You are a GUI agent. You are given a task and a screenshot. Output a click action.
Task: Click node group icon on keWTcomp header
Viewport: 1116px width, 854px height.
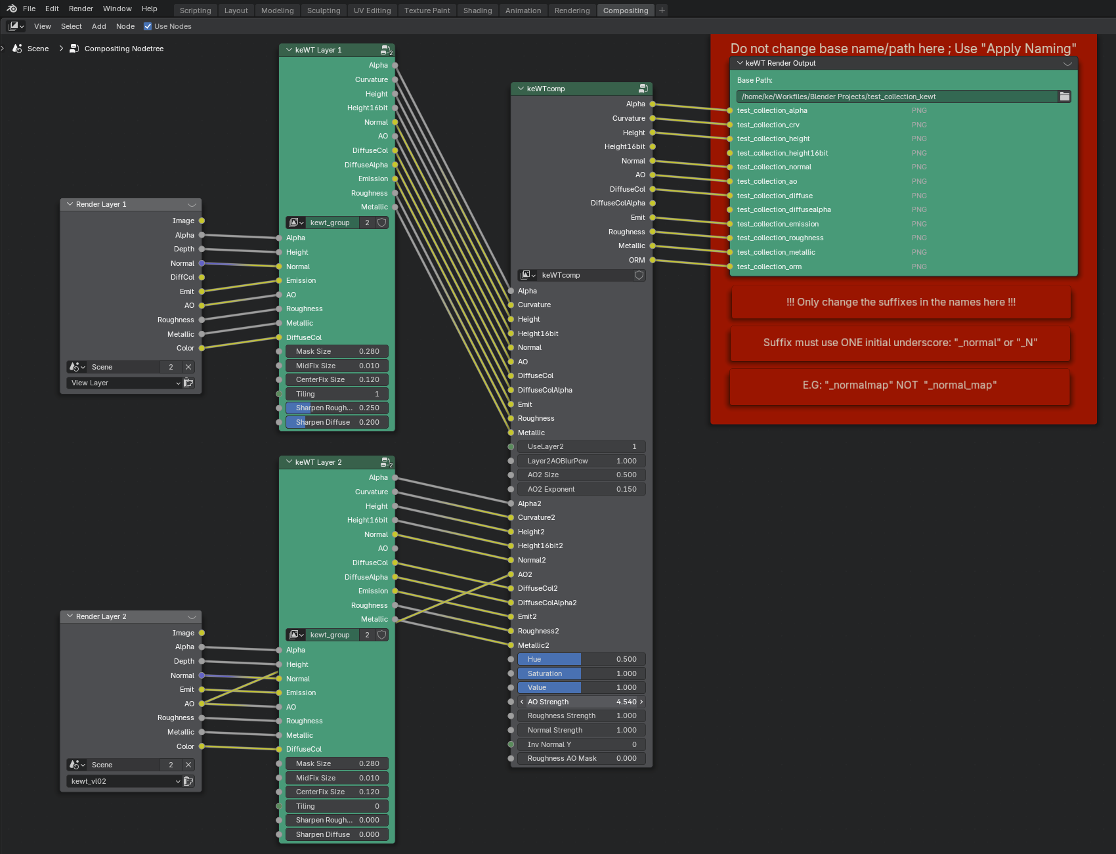pyautogui.click(x=643, y=89)
